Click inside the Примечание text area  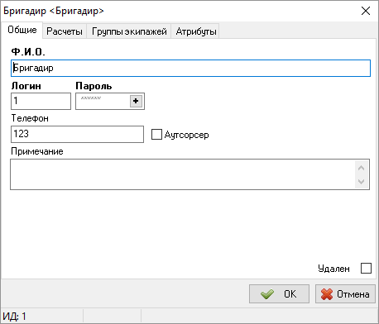(183, 174)
